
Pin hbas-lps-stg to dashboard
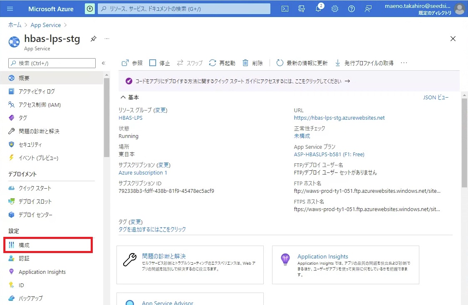click(x=94, y=39)
